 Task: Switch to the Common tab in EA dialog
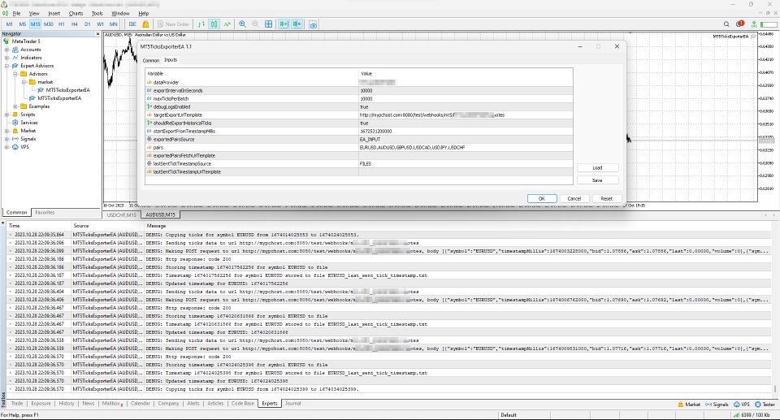coord(151,60)
